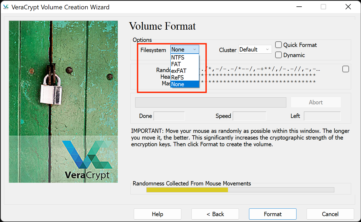
Task: Enable the Dynamic volume checkbox
Action: click(x=278, y=55)
